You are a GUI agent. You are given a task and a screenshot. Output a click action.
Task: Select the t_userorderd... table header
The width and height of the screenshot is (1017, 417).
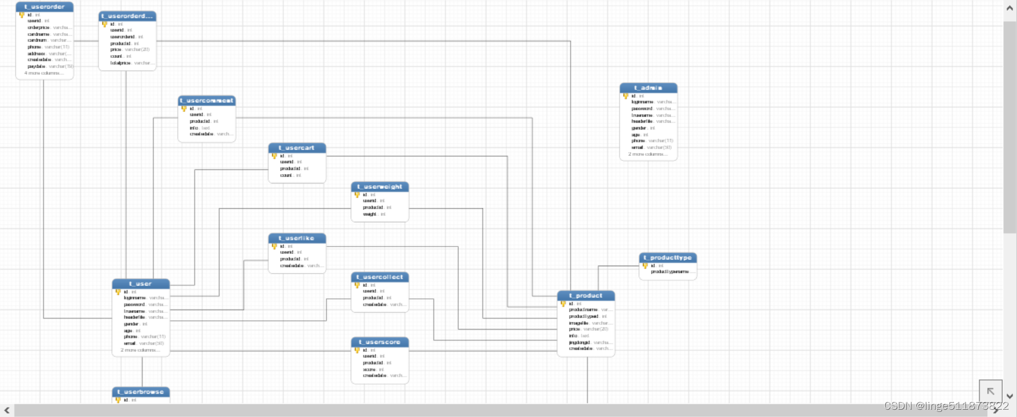tap(127, 16)
